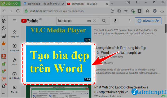Click the YouTube search magnifier button
167x98 pixels.
[x=104, y=21]
